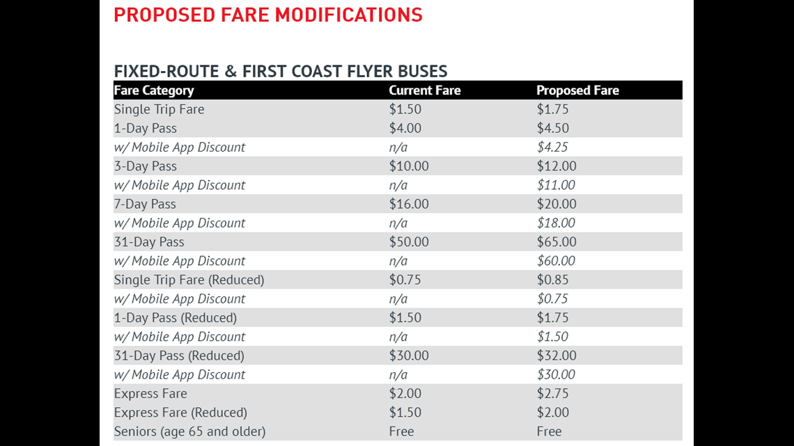Click the 1-Day Pass proposed fare $4.50
The image size is (794, 446).
tap(552, 128)
